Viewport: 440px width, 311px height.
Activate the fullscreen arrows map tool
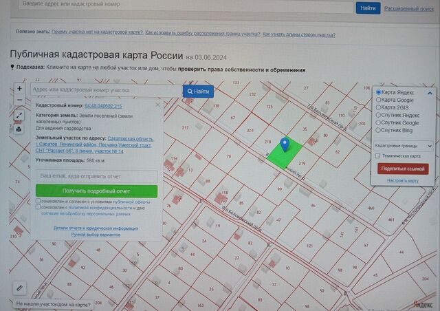point(19,115)
